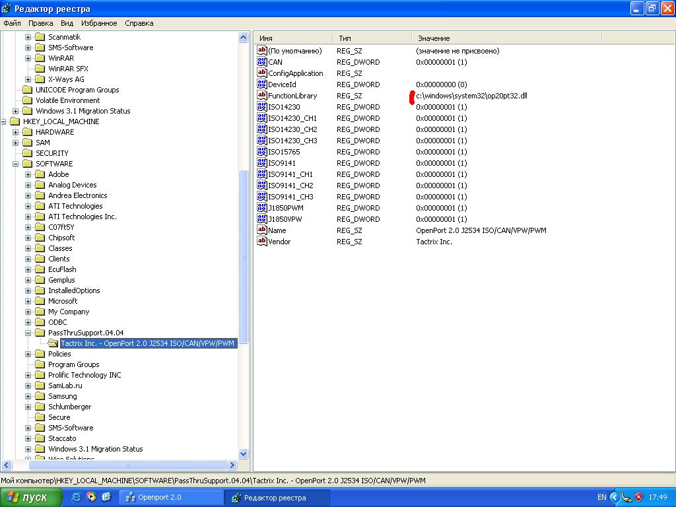Click the ISO9141_CH2 value icon
This screenshot has width=676, height=507.
[x=261, y=185]
